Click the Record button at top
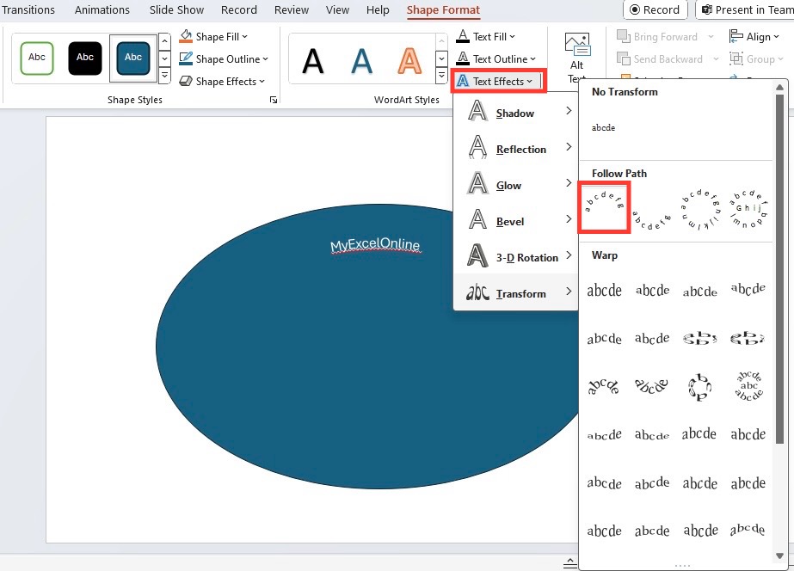 pyautogui.click(x=655, y=9)
